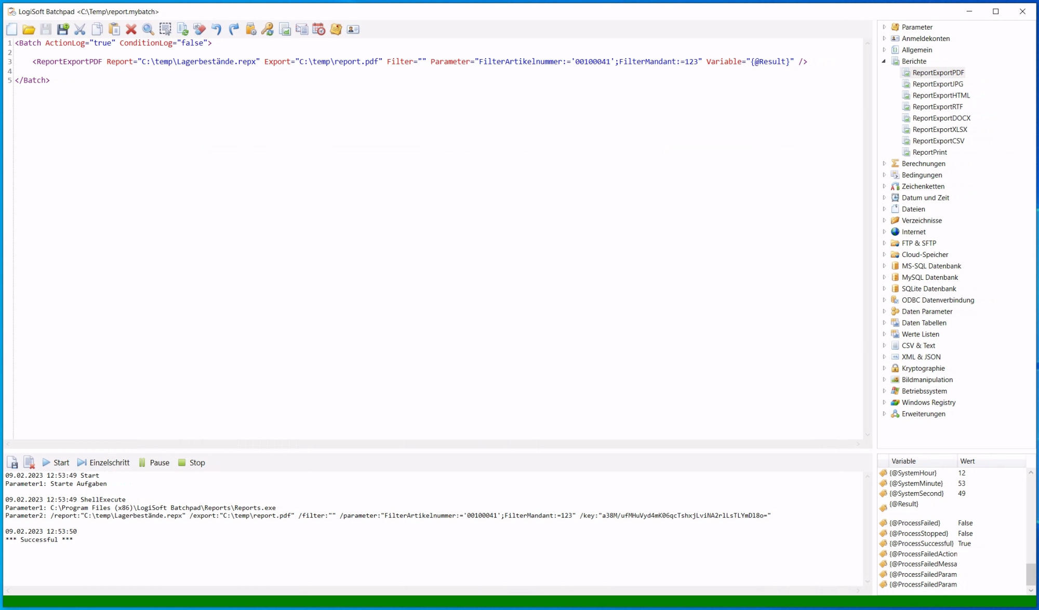Viewport: 1039px width, 610px height.
Task: Expand the Parameter tree node
Action: click(x=884, y=27)
